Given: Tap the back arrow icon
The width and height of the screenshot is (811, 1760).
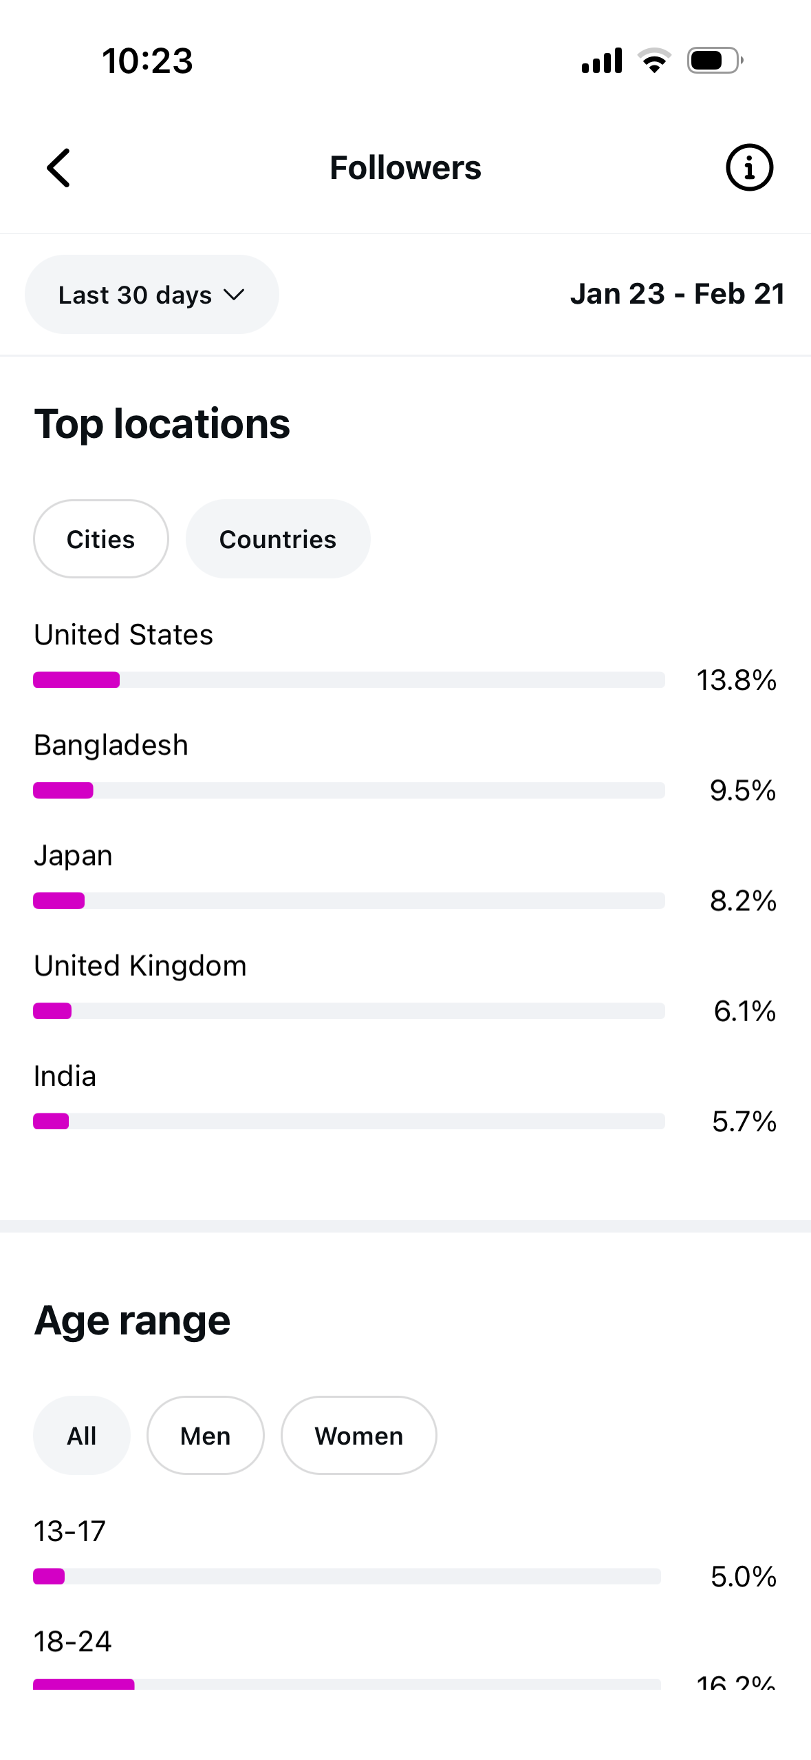Looking at the screenshot, I should (58, 168).
